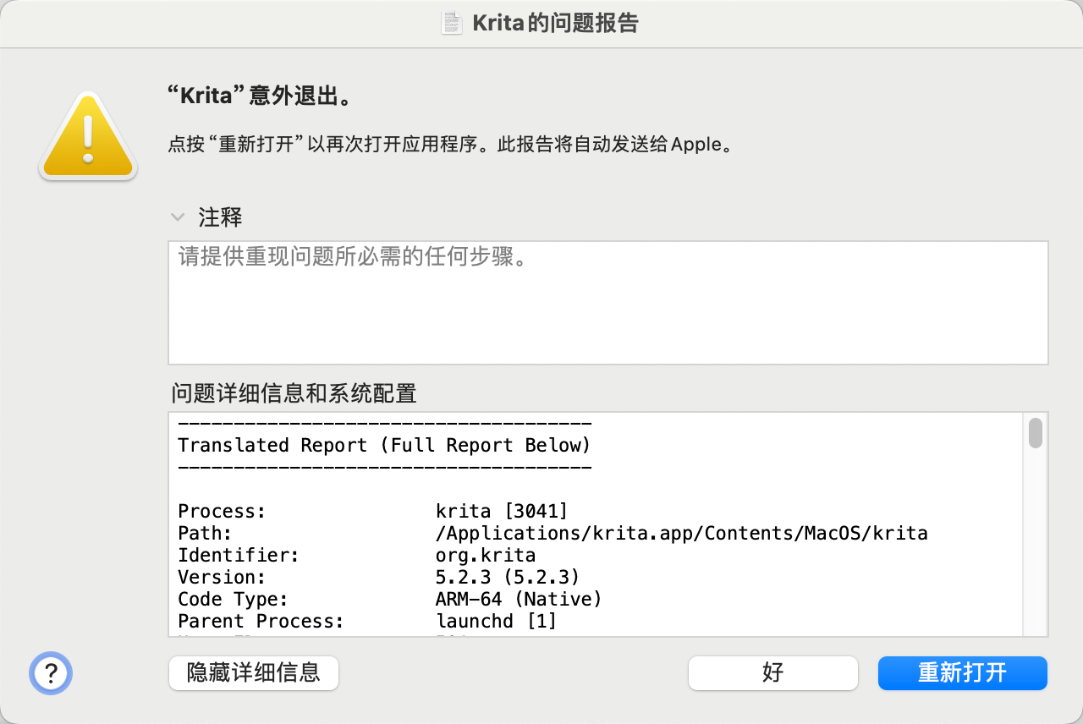
Task: Click the “Krita”意外退出 heading text
Action: click(x=259, y=96)
